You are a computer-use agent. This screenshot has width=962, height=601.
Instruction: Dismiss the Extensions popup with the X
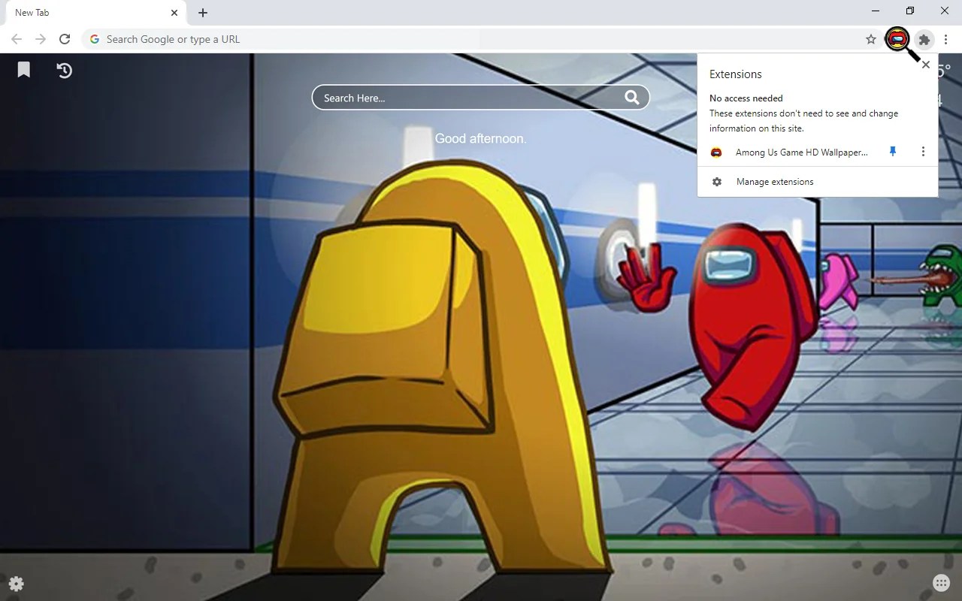tap(925, 65)
